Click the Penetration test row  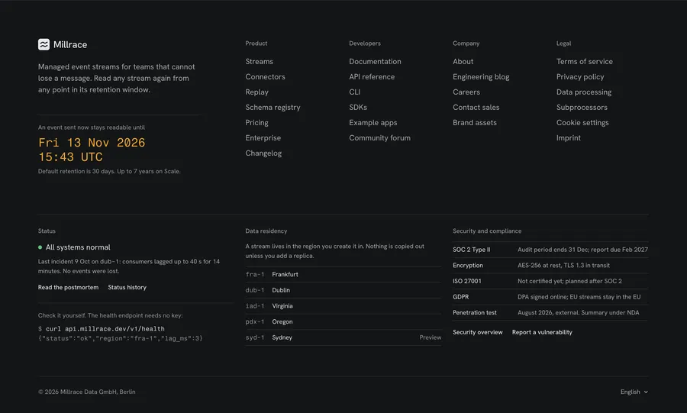click(x=550, y=313)
